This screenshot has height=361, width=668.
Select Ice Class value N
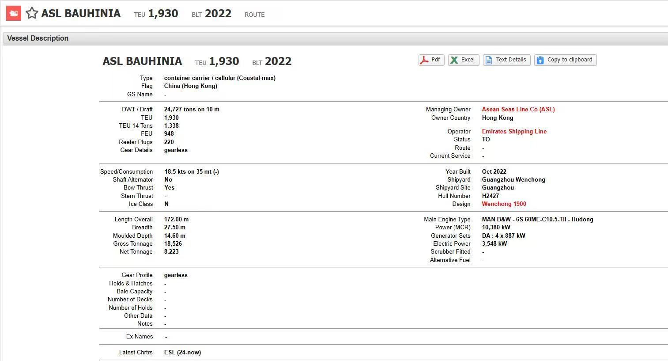pos(166,204)
